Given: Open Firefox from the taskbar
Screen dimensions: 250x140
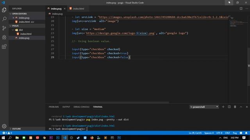Looking at the screenshot, I should coord(92,138).
